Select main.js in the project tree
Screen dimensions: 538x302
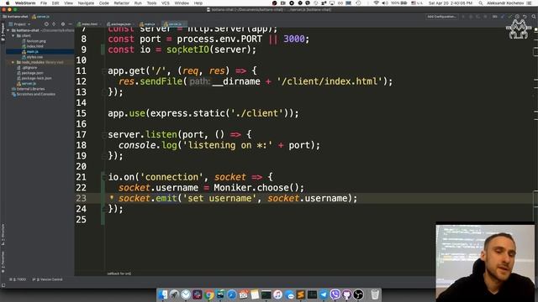point(30,52)
